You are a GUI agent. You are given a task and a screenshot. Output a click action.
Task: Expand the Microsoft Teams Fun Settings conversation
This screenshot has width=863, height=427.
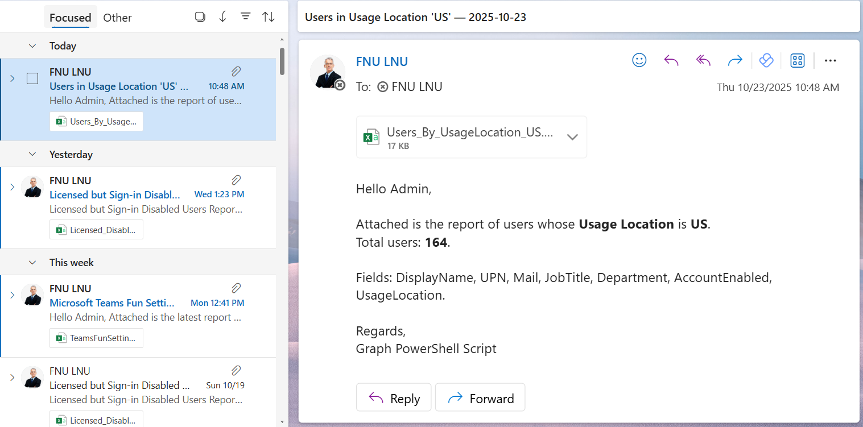pos(12,295)
